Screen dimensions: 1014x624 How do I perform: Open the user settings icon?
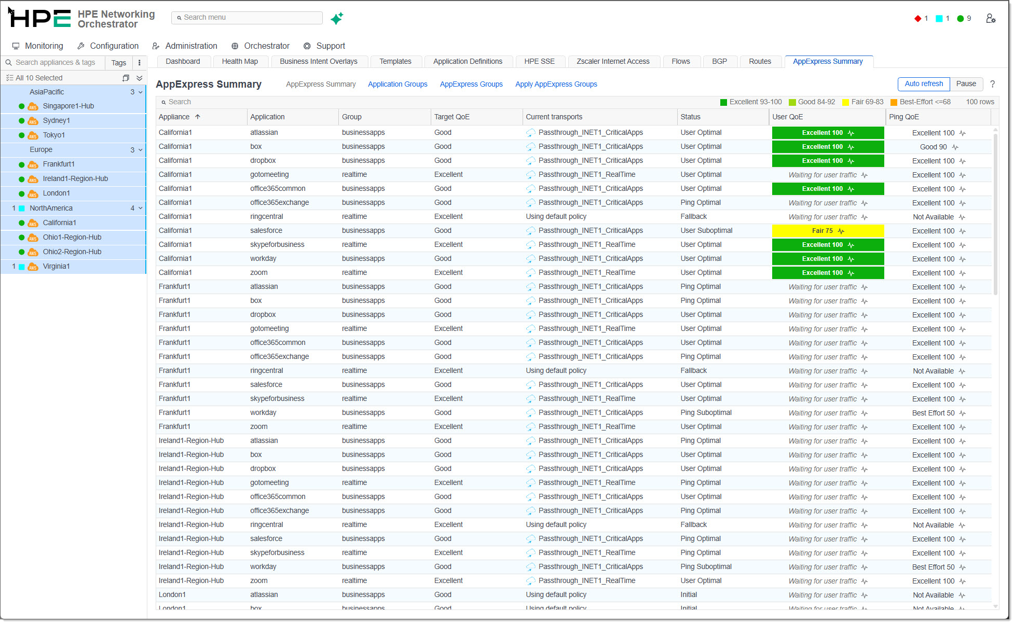[991, 19]
